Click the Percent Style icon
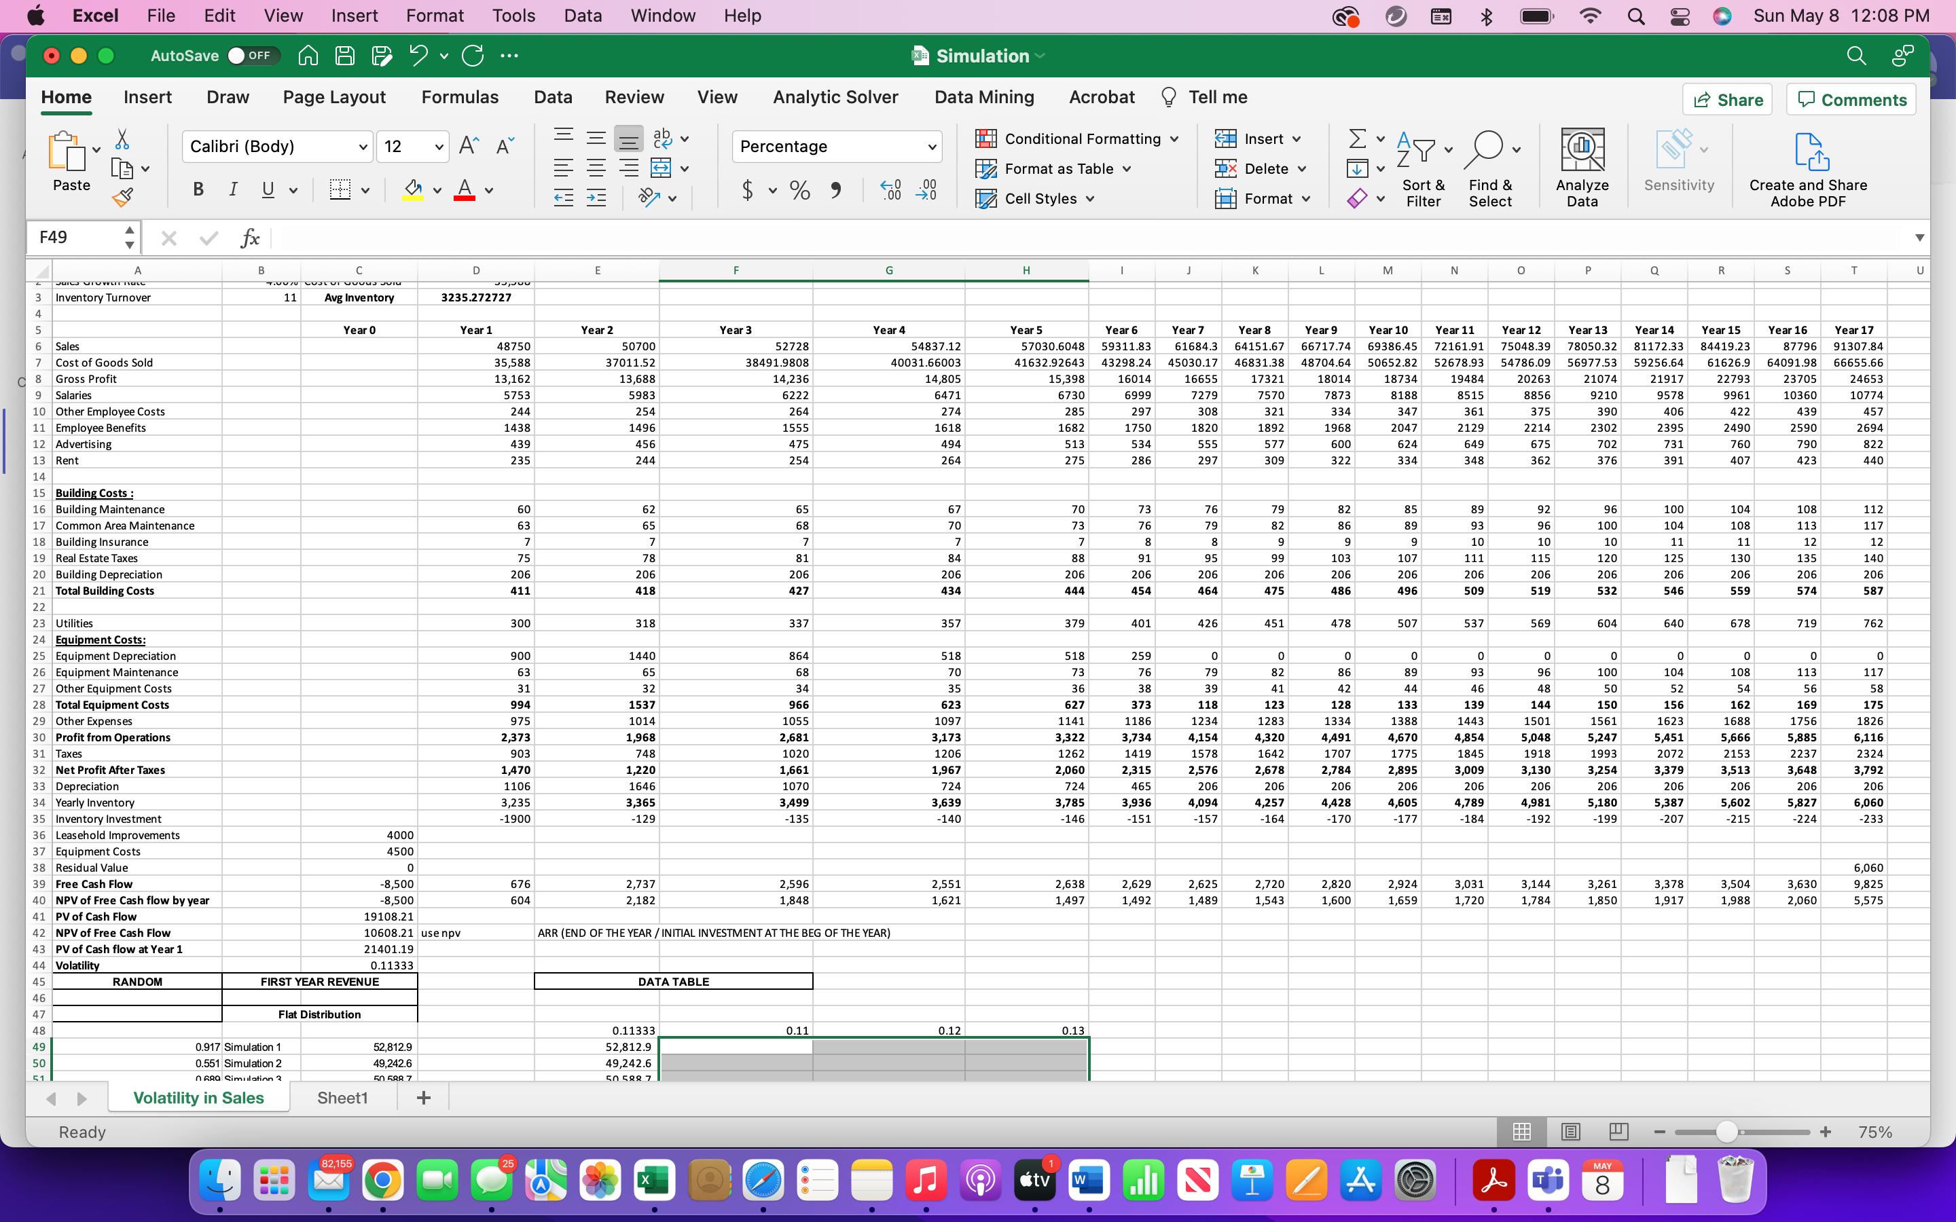 (x=799, y=191)
